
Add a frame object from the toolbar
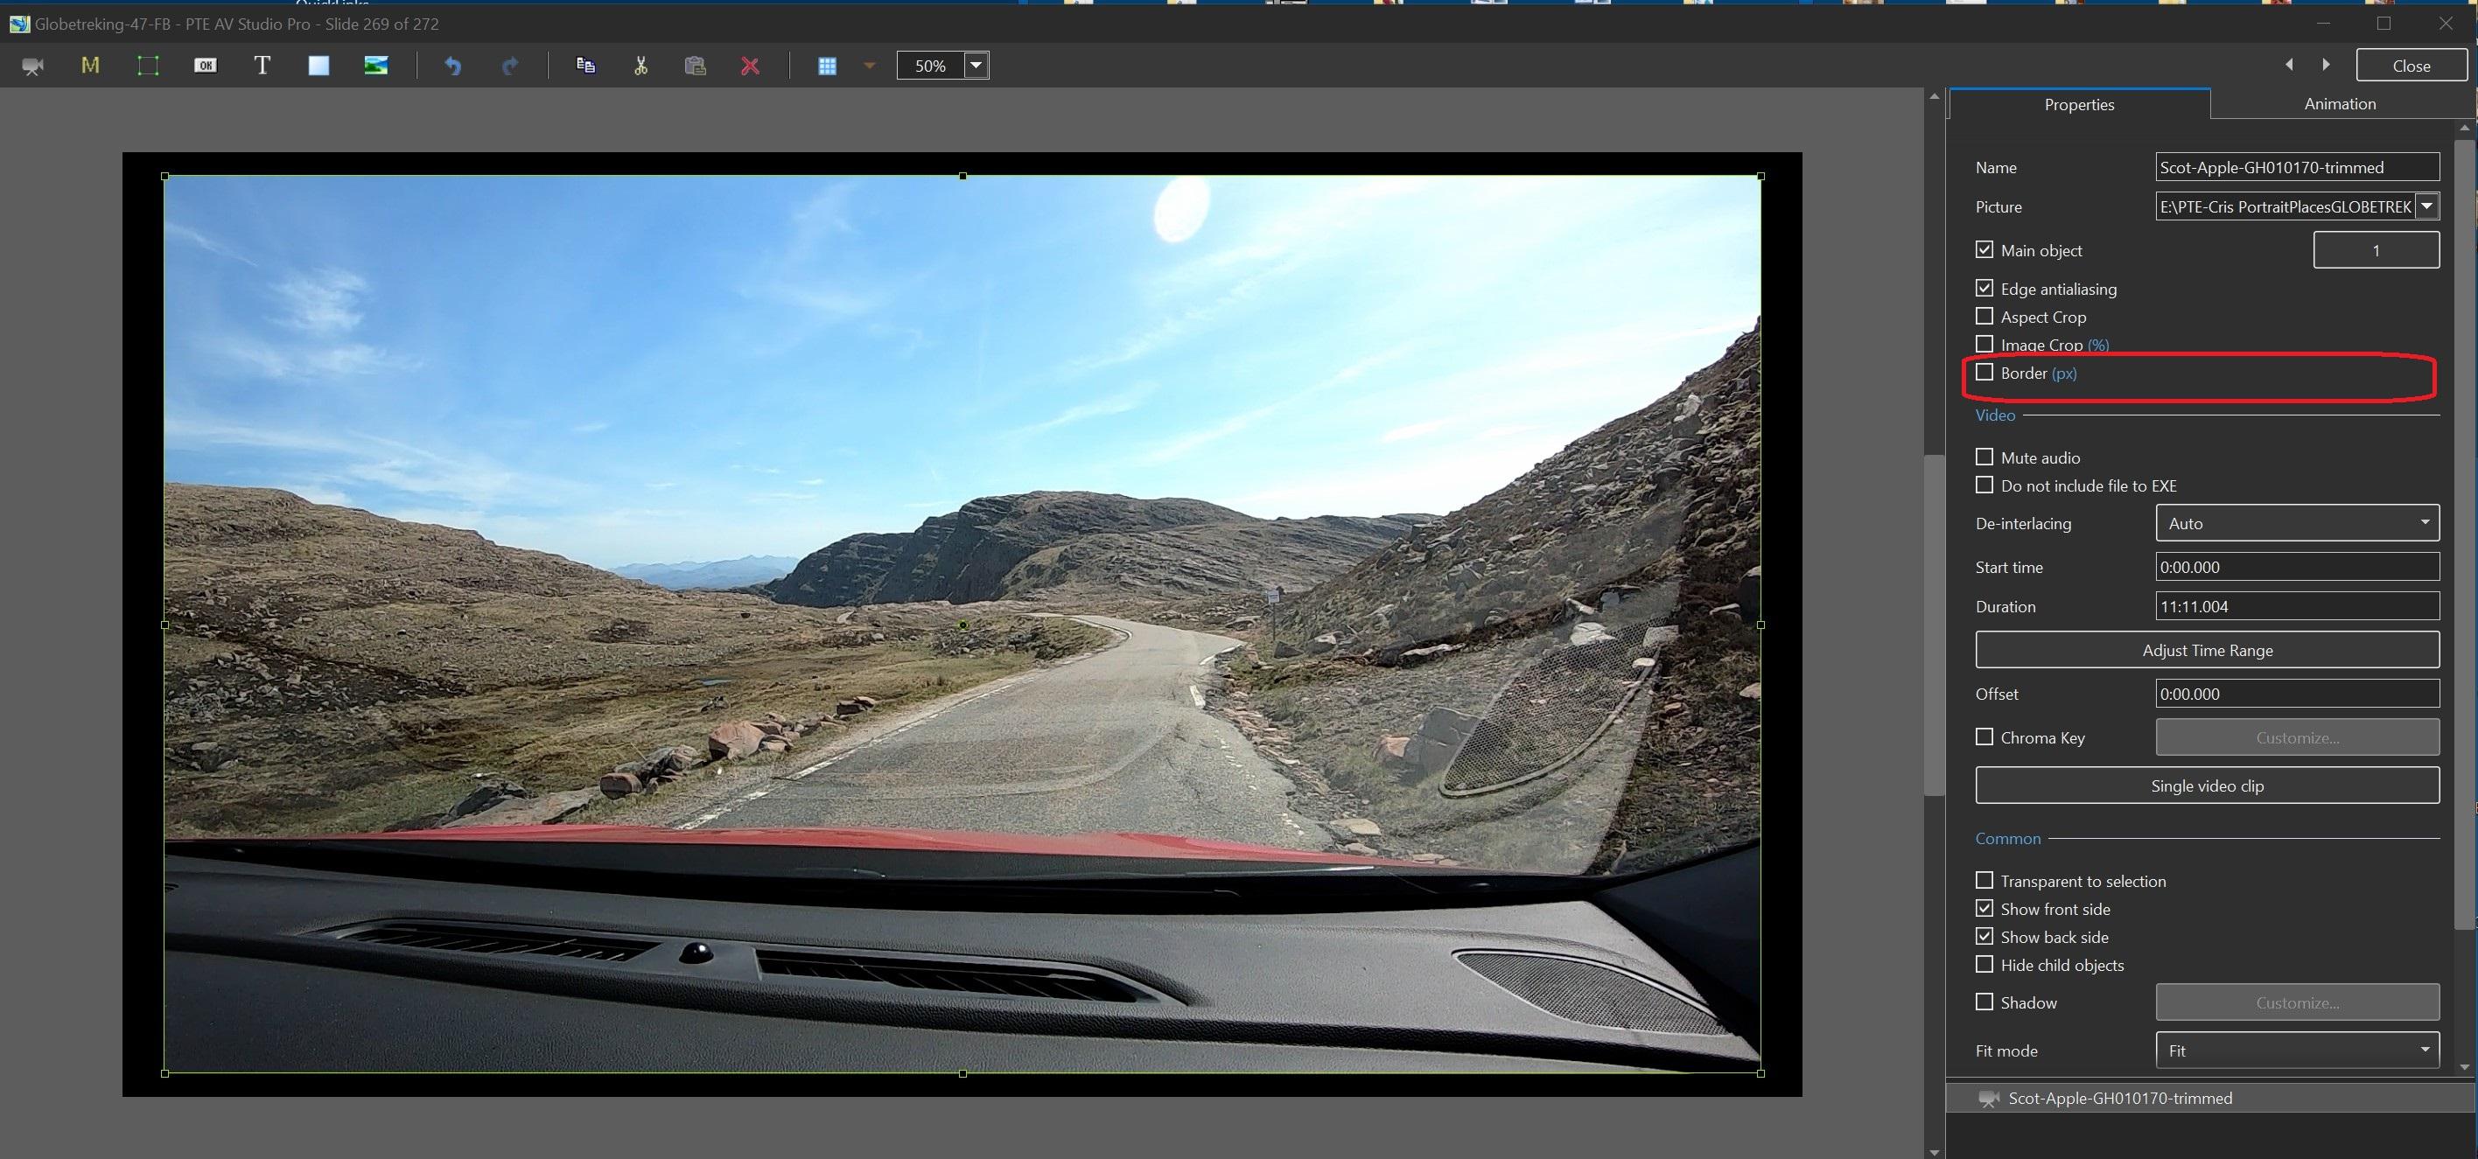148,66
